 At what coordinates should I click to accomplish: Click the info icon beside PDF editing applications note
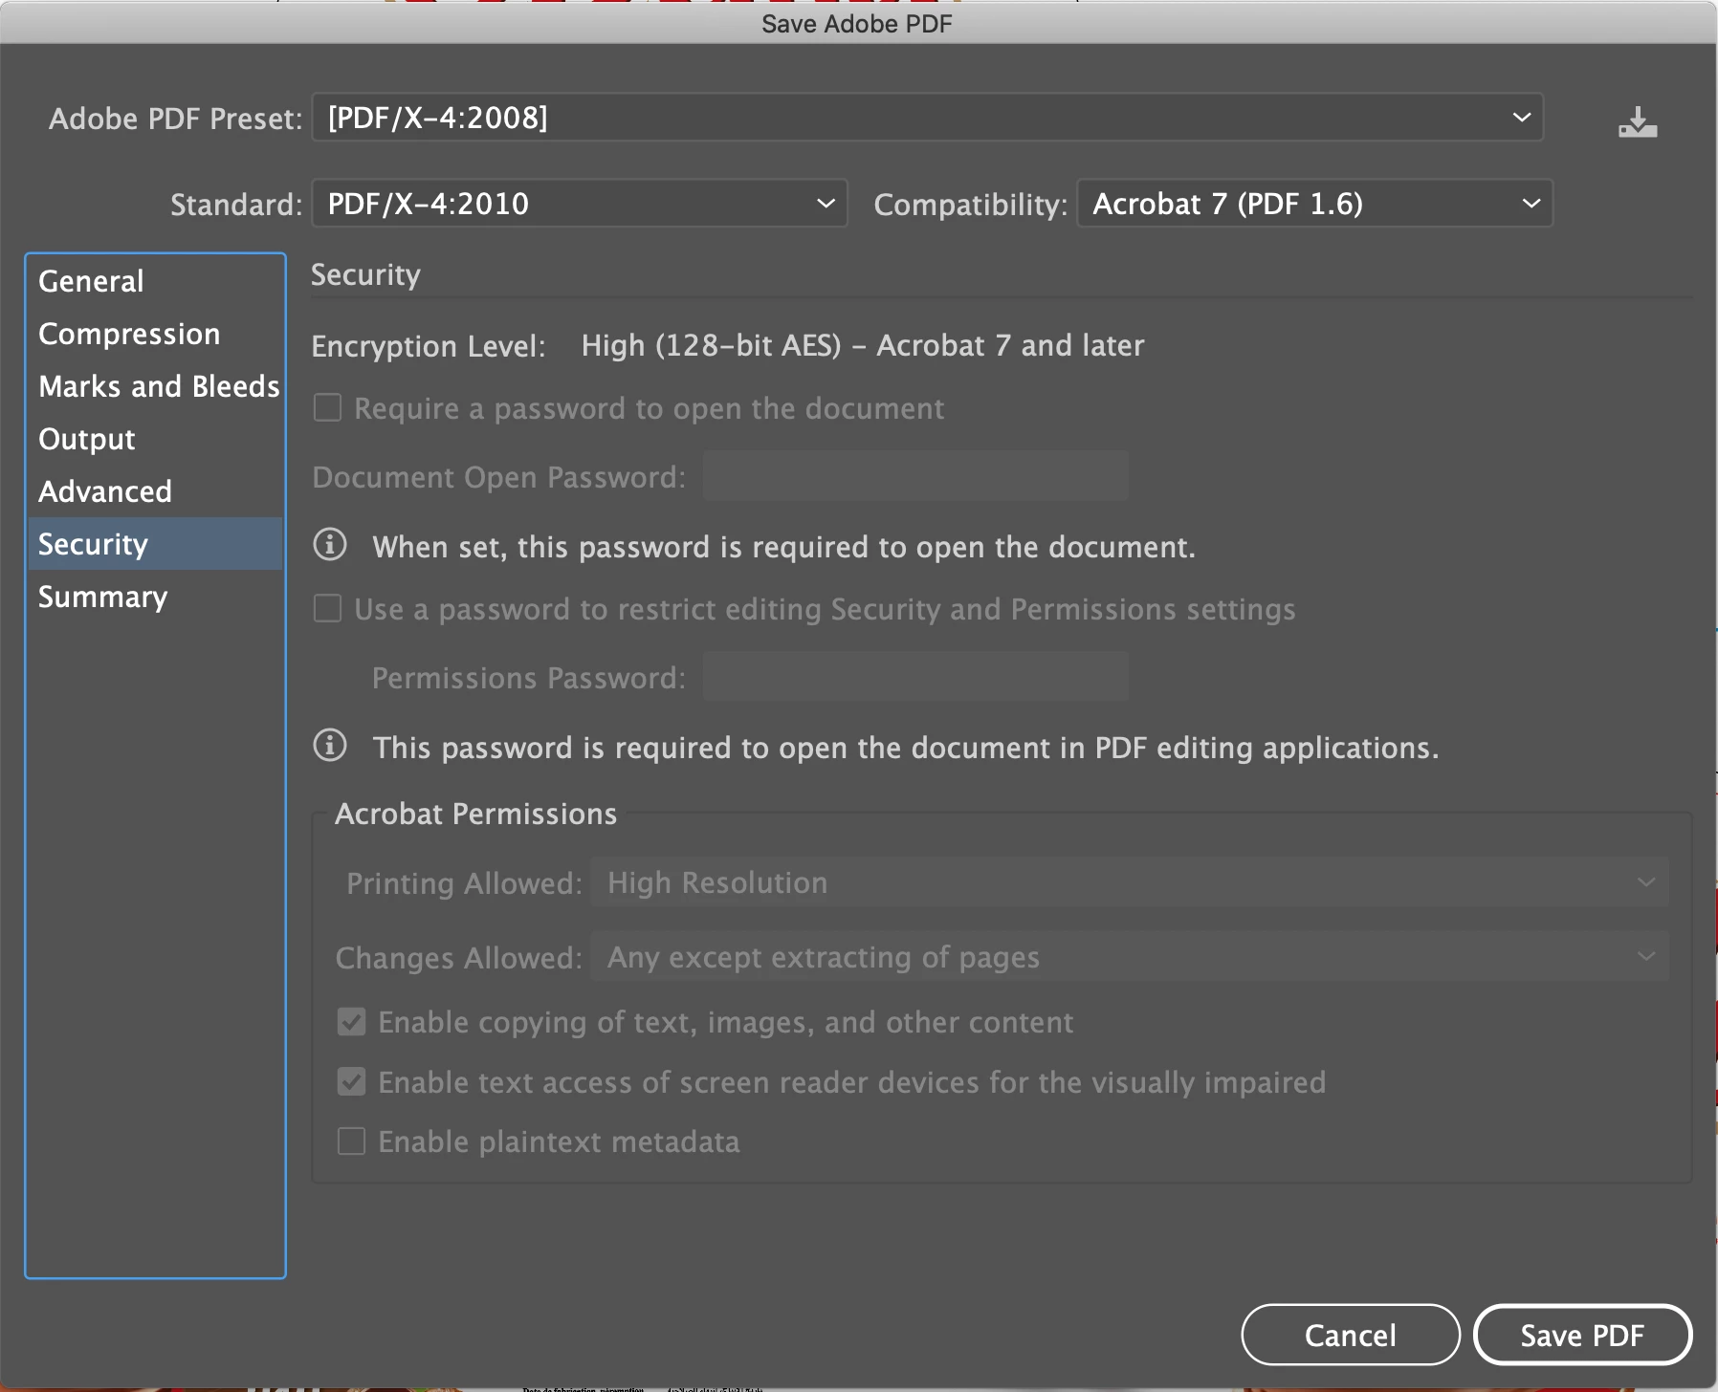(x=330, y=745)
